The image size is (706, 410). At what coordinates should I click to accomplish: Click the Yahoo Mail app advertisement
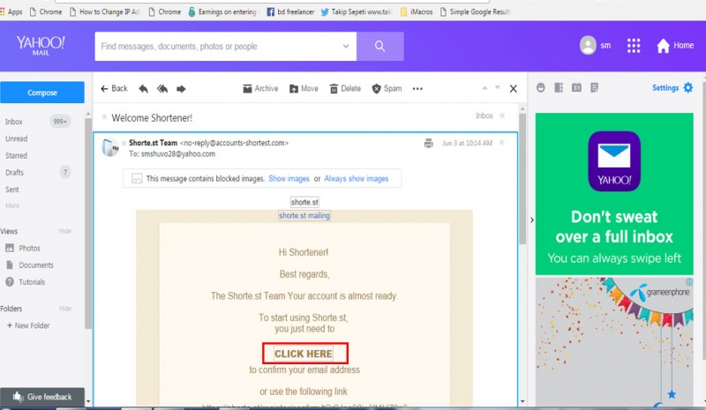(x=614, y=194)
